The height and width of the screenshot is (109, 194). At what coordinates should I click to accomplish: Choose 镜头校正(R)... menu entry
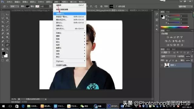[x=70, y=20]
